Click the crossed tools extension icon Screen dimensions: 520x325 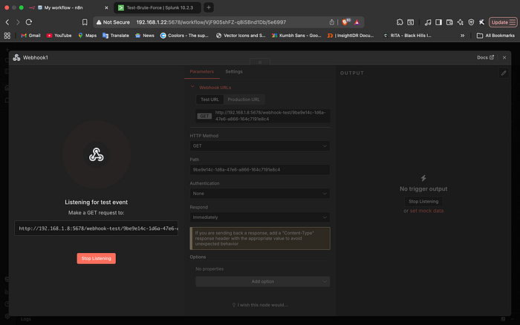point(481,22)
